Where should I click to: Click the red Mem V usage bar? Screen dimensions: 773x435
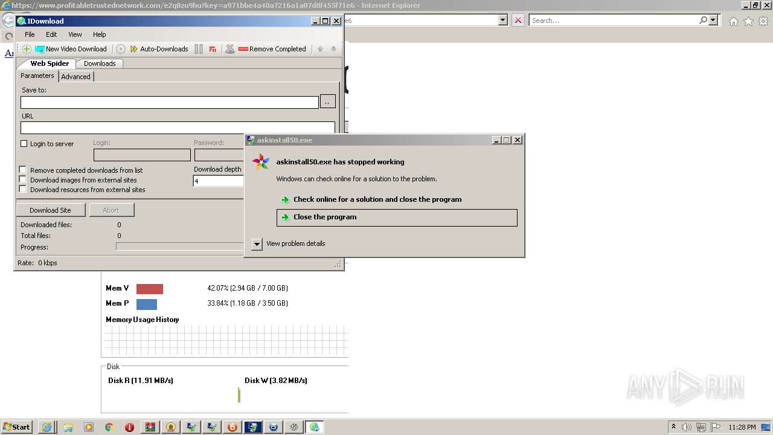click(150, 289)
